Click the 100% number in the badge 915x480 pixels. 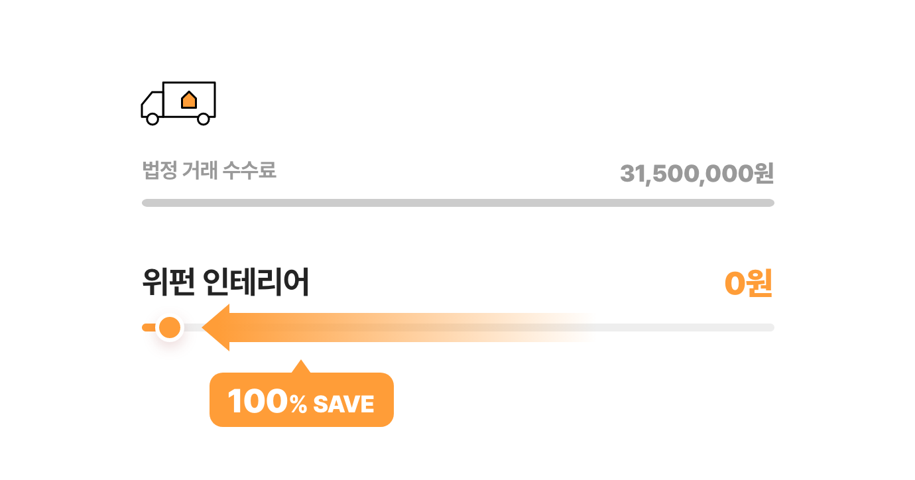pyautogui.click(x=267, y=402)
